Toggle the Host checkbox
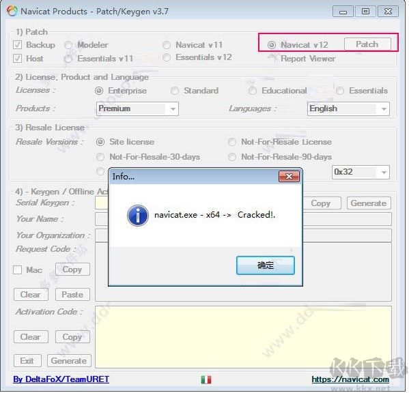Image resolution: width=409 pixels, height=393 pixels. tap(18, 59)
